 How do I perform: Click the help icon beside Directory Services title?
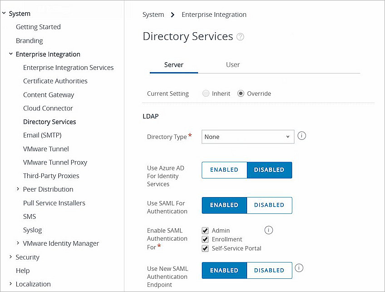(241, 37)
